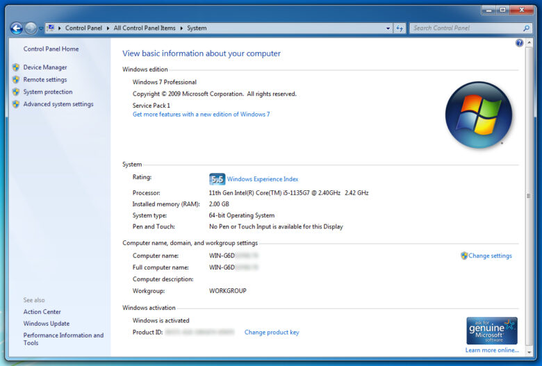Expand the arrow before System breadcrumb

pyautogui.click(x=181, y=28)
